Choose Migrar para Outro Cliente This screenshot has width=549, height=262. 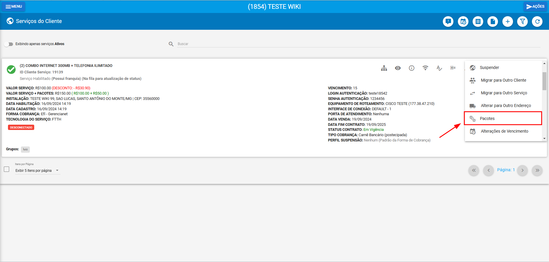(x=503, y=80)
